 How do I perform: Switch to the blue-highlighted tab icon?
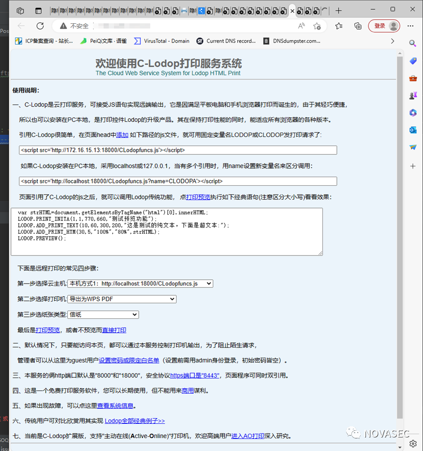pos(202,11)
